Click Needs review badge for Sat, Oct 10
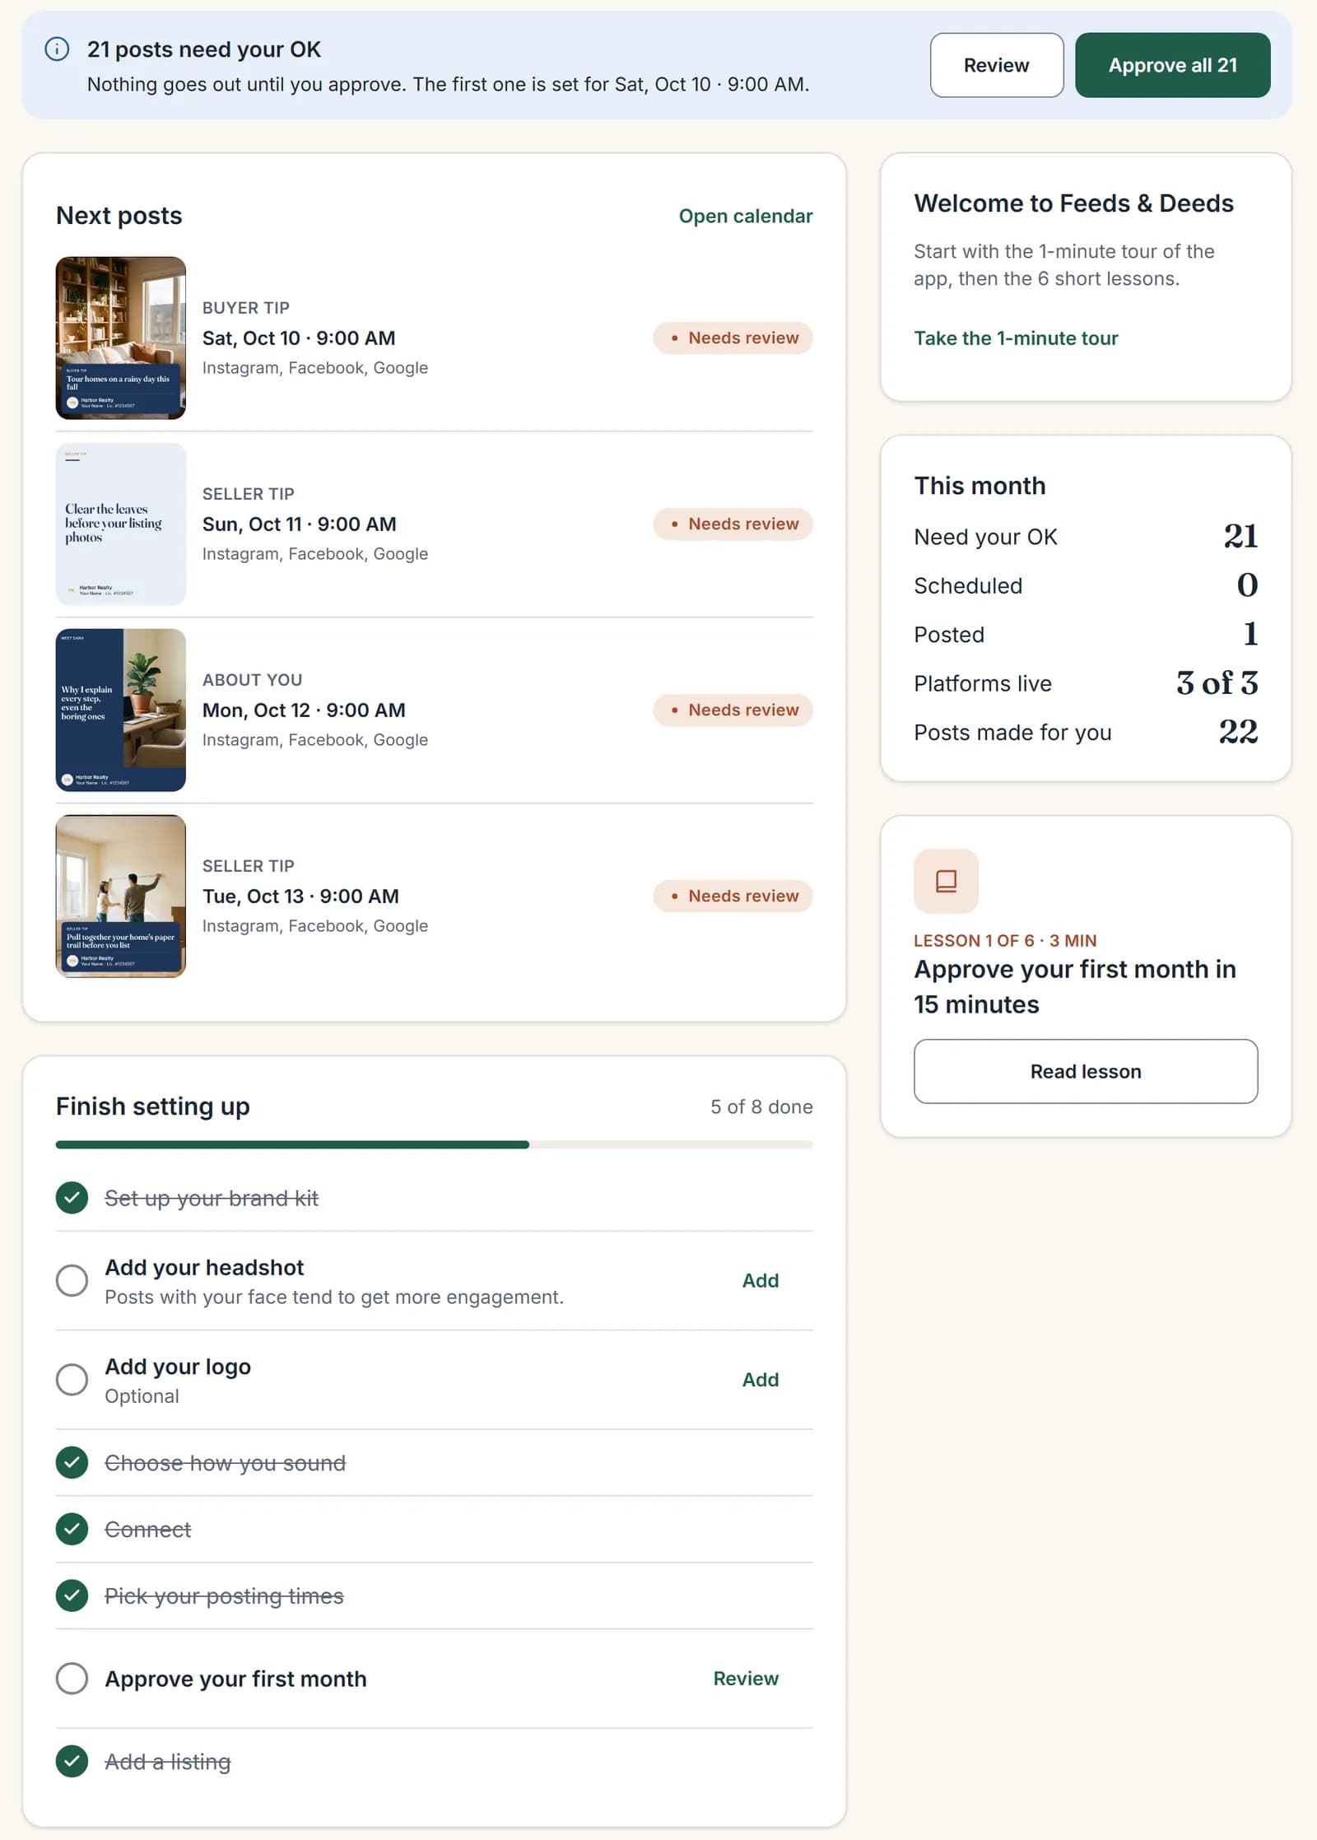This screenshot has height=1840, width=1317. point(733,338)
